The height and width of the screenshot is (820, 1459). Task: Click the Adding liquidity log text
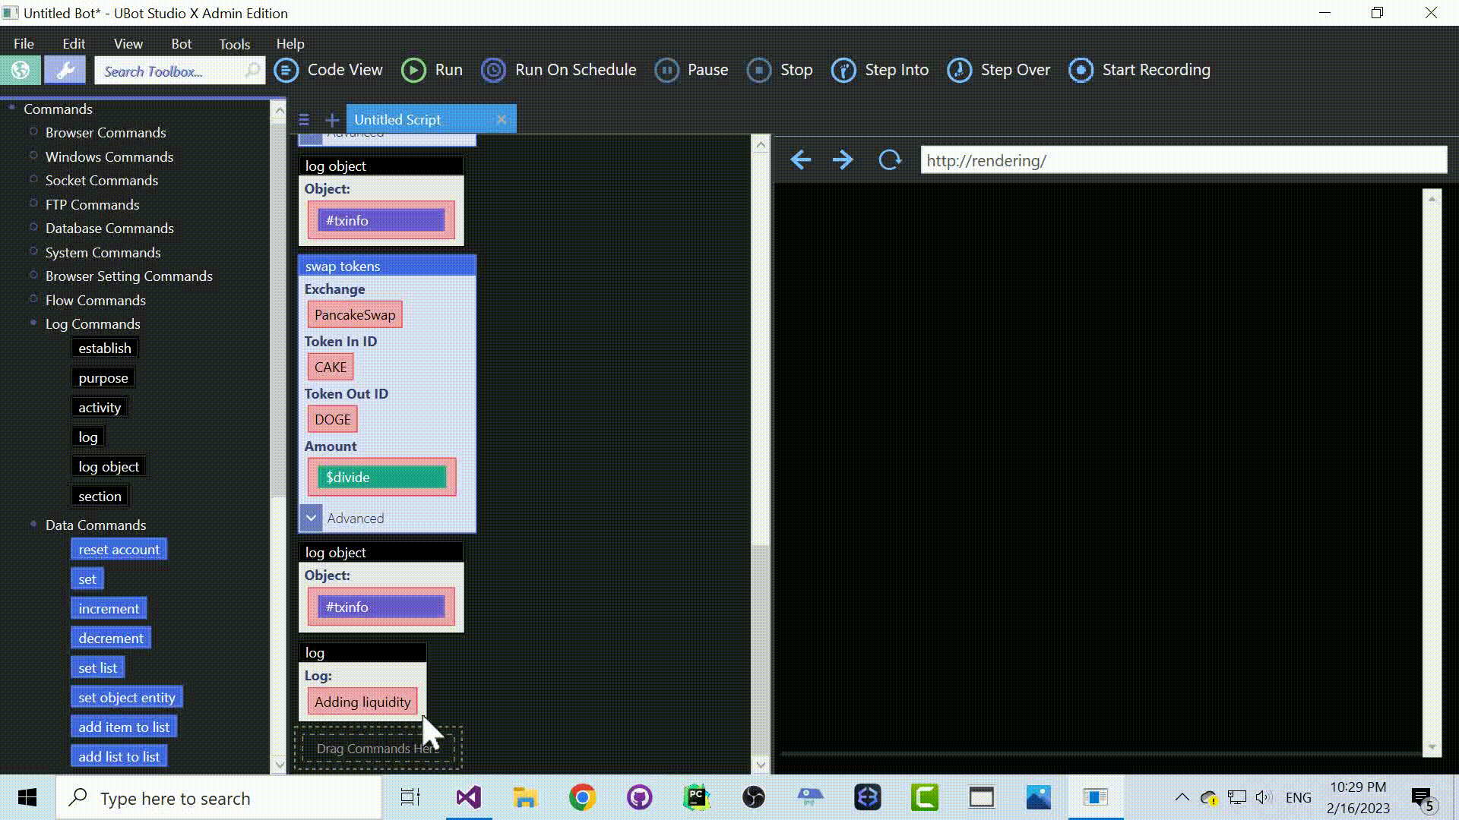[x=362, y=702]
